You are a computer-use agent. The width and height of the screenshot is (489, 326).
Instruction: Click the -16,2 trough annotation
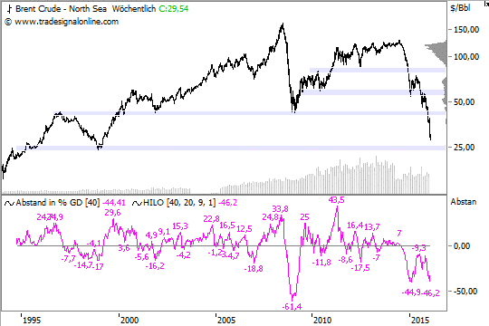coord(155,266)
